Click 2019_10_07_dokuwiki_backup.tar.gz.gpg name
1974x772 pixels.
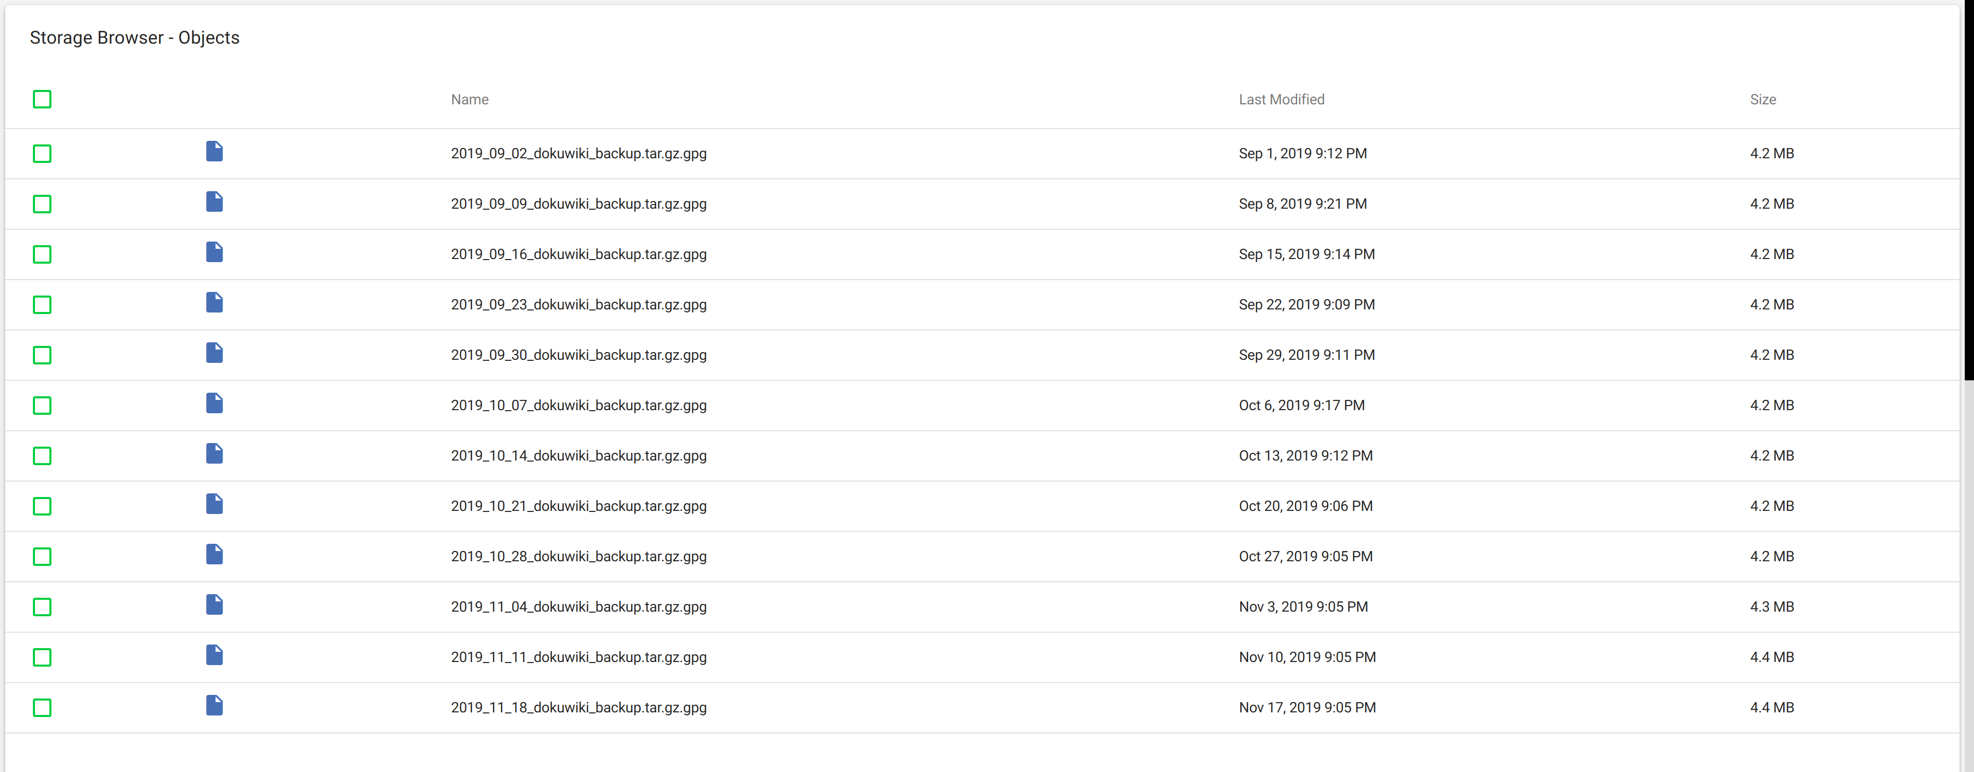point(579,406)
